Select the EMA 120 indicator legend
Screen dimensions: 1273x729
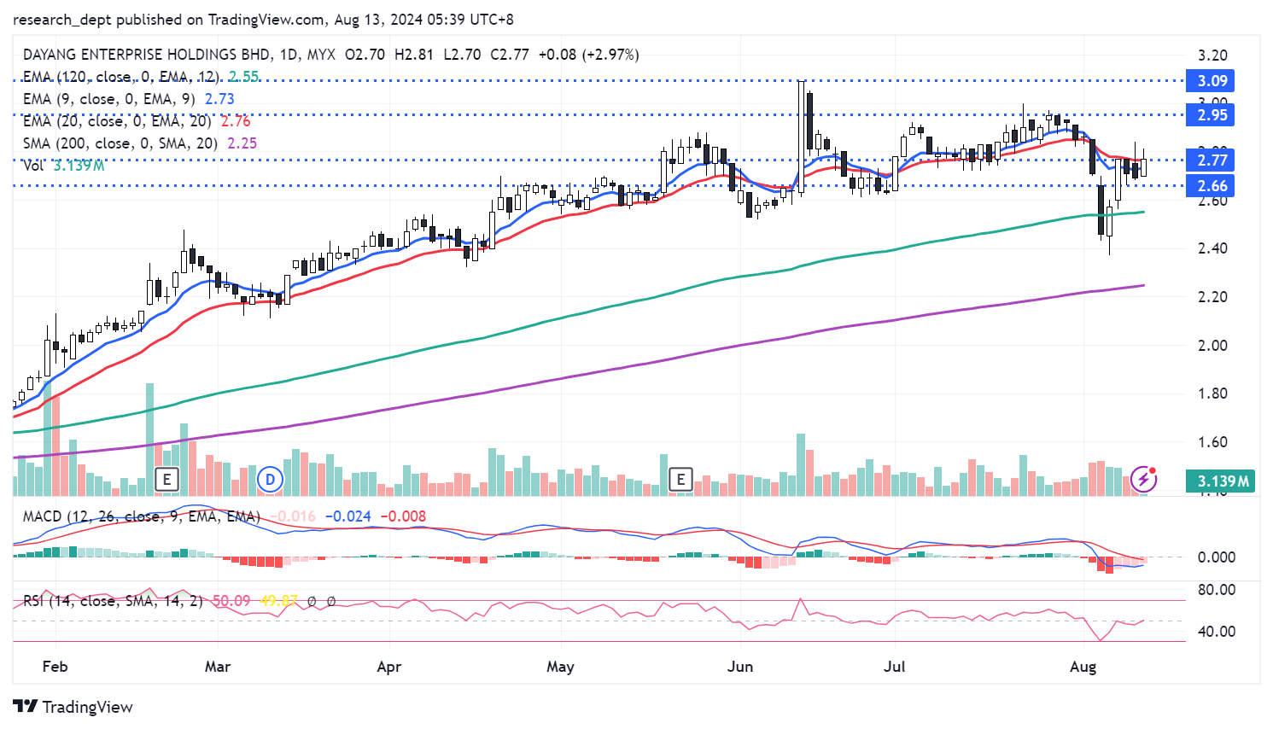pyautogui.click(x=120, y=77)
